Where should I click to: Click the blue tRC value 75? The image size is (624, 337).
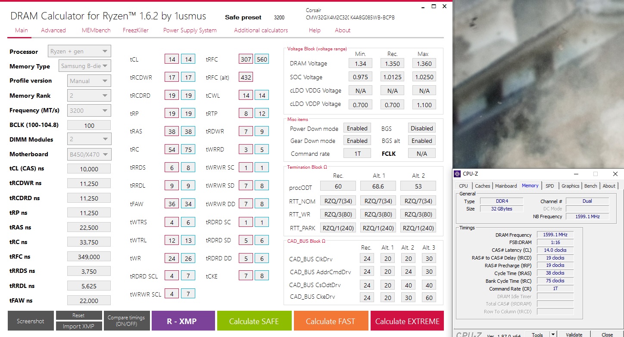tap(188, 149)
